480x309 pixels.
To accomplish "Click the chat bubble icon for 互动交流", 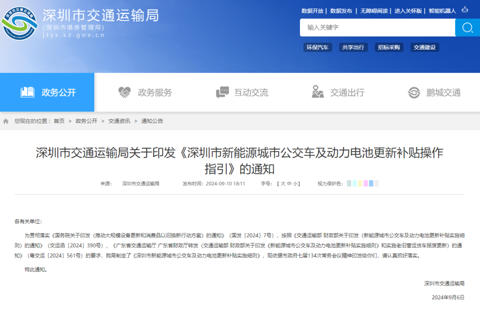I will (222, 92).
